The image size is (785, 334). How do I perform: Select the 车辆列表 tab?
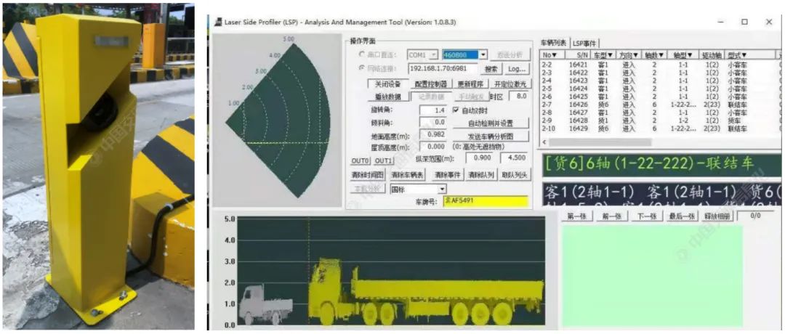click(x=554, y=43)
